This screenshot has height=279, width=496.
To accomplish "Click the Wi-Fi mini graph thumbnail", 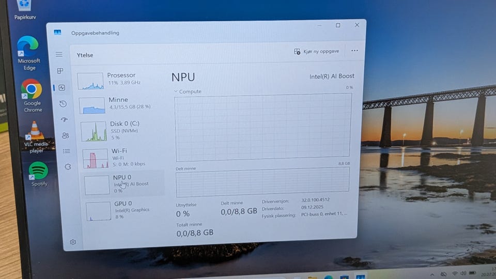I will pos(96,158).
